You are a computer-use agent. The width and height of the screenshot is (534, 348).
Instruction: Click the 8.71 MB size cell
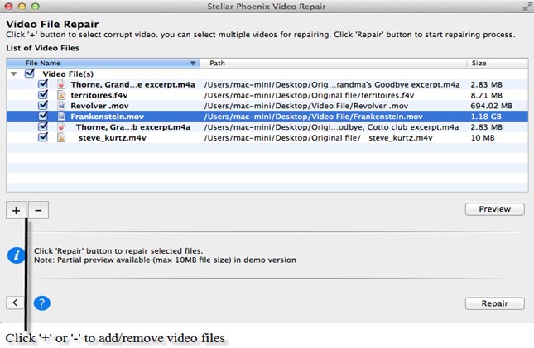(486, 95)
